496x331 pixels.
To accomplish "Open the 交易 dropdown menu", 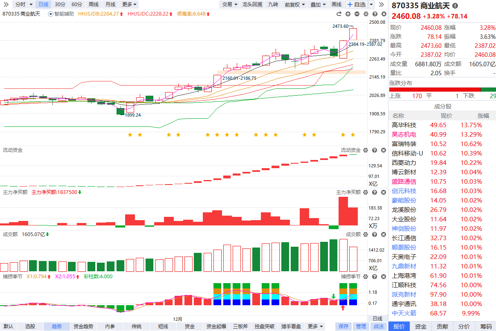I will (229, 5).
